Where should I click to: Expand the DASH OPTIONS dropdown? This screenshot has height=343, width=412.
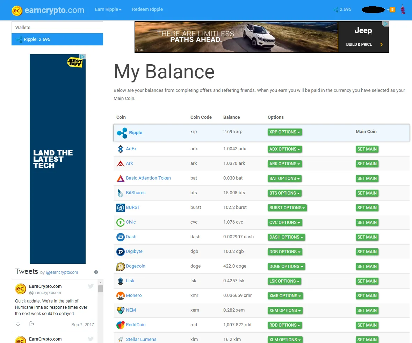[286, 237]
